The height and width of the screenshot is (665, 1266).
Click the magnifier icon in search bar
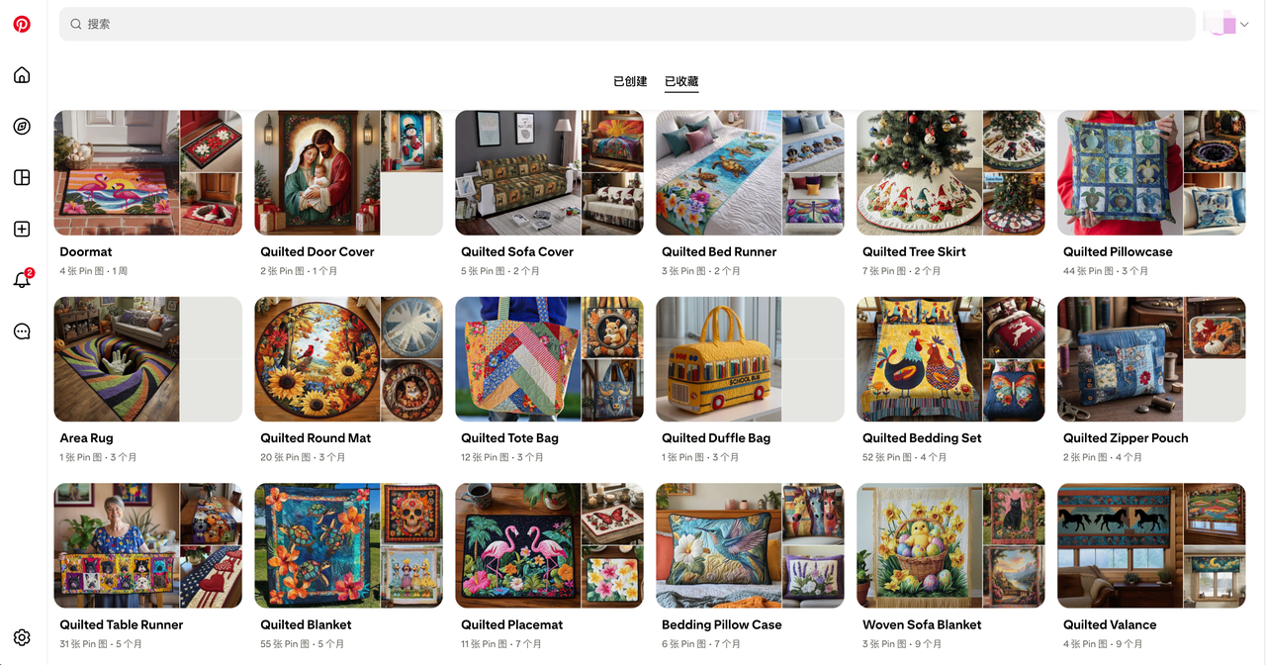76,24
